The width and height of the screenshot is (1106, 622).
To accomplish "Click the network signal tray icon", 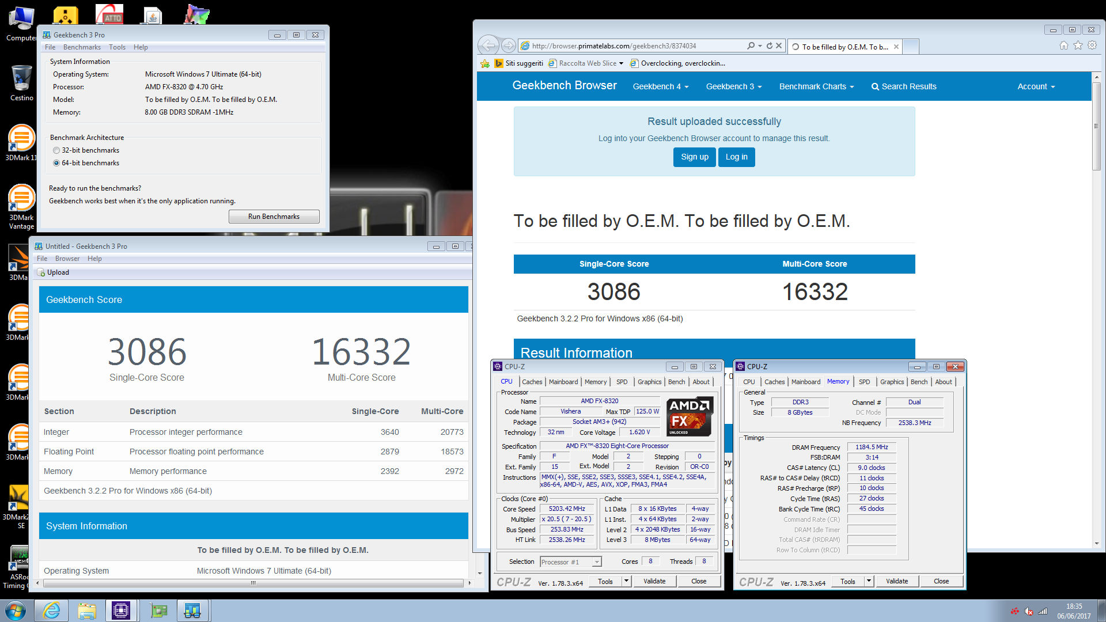I will (1043, 612).
